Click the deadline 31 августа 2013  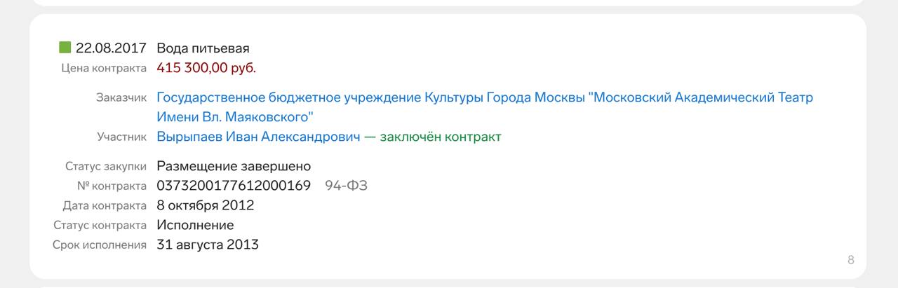point(208,245)
